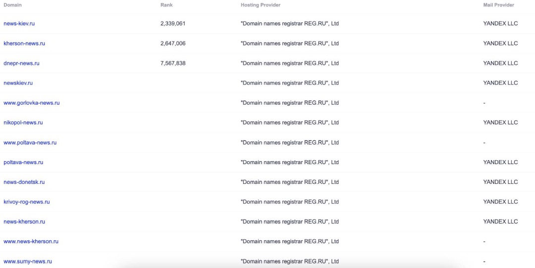The height and width of the screenshot is (268, 535).
Task: Open the news-kherson.ru link without www
Action: pyautogui.click(x=24, y=222)
